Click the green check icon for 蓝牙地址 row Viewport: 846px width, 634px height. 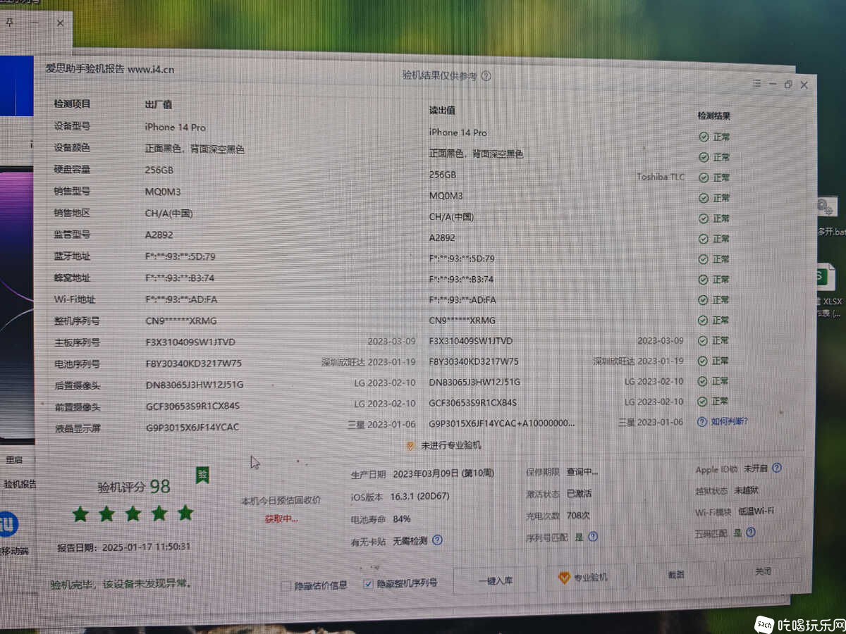pos(703,259)
